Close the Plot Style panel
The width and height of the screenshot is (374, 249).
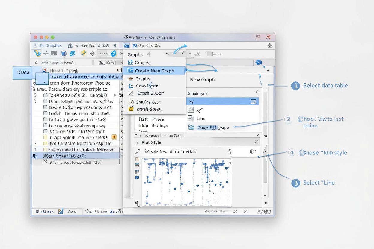pos(256,142)
